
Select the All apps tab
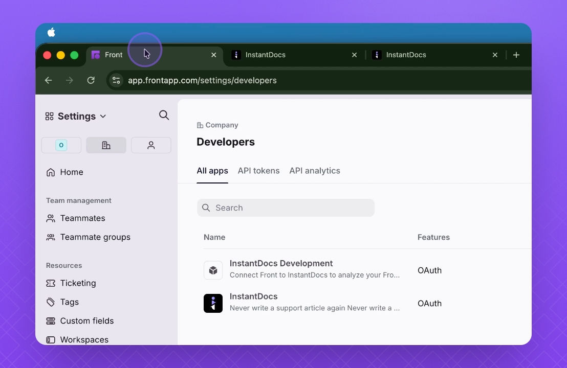pos(212,171)
